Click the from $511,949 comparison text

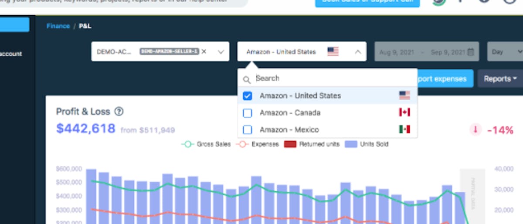(x=148, y=130)
